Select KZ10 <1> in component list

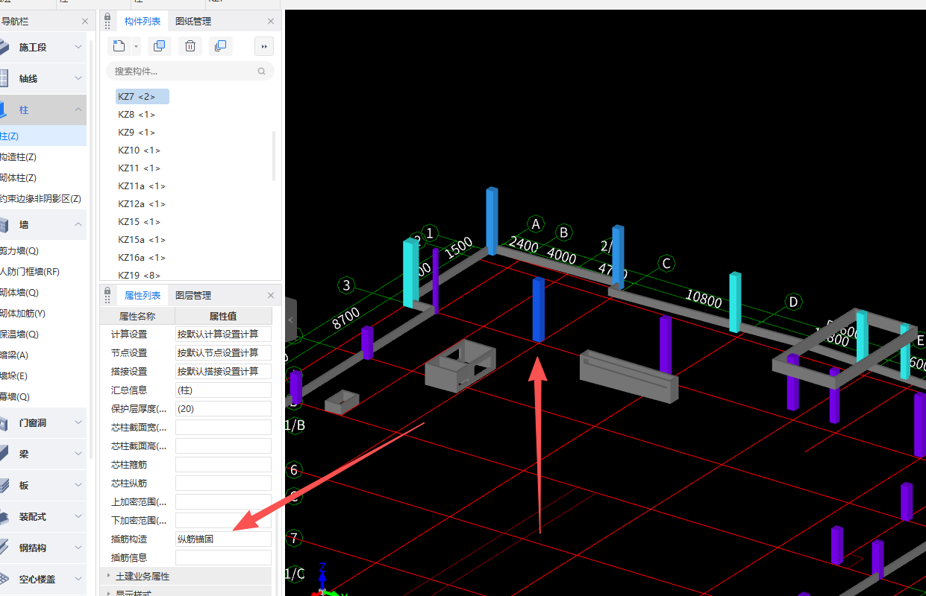coord(139,150)
